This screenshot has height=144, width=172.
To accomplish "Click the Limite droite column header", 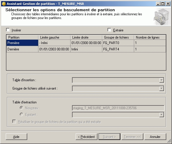I will pos(86,37).
